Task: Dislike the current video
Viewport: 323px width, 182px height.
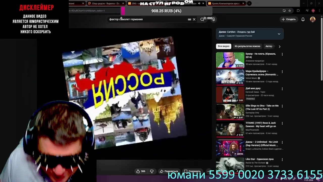Action: (152, 171)
